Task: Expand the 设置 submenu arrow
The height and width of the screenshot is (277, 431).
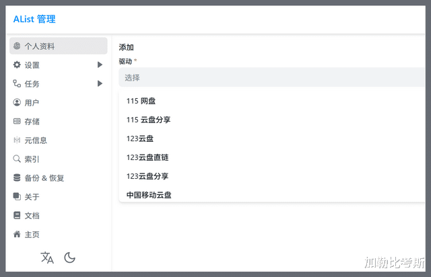Action: pyautogui.click(x=100, y=65)
